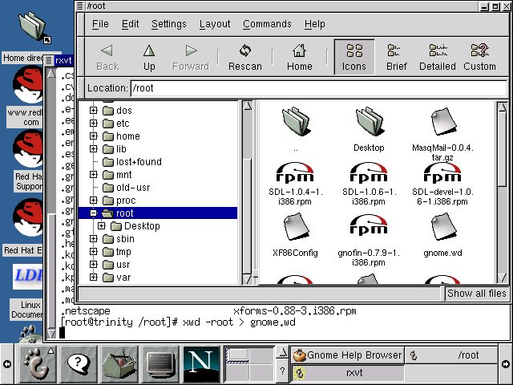The width and height of the screenshot is (513, 385).
Task: Click the Show all files status label
Action: (477, 294)
